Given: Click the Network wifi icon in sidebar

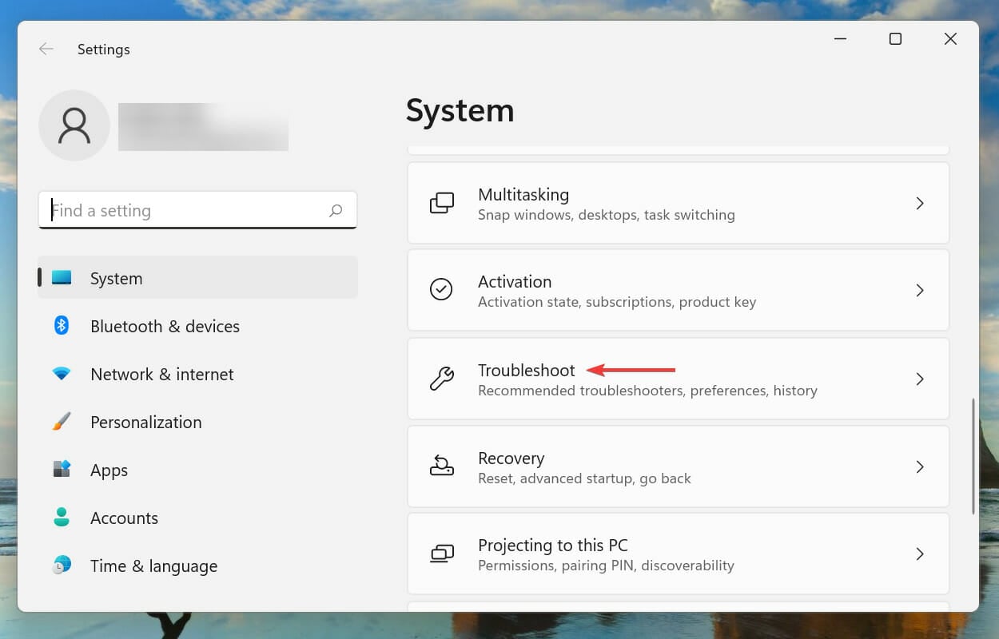Looking at the screenshot, I should [62, 374].
